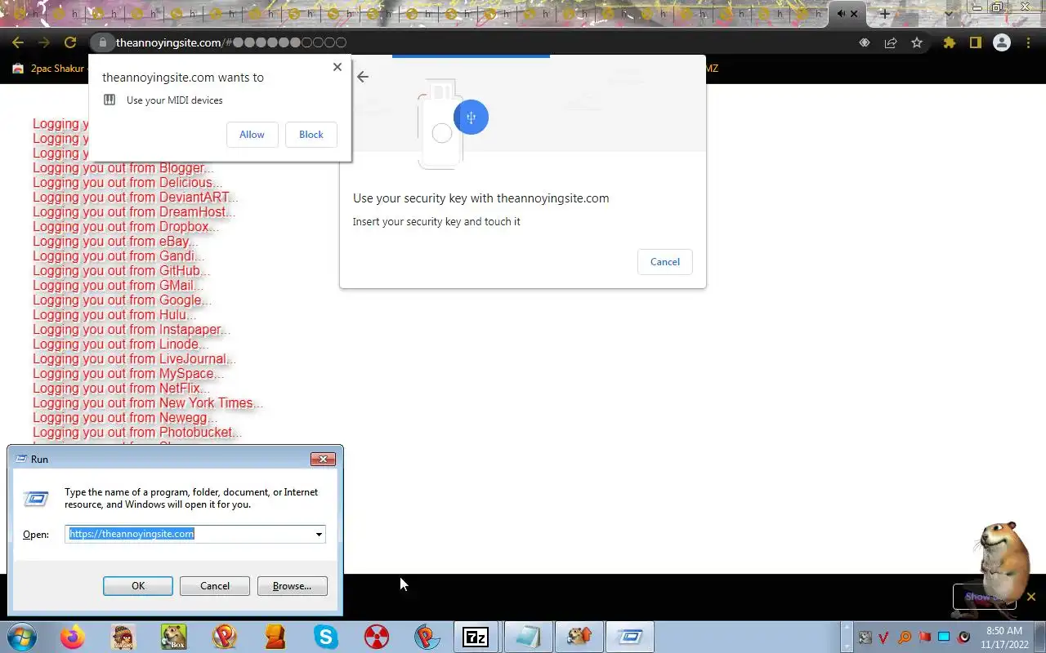The height and width of the screenshot is (653, 1046).
Task: Cancel the Run dialog
Action: 215,586
